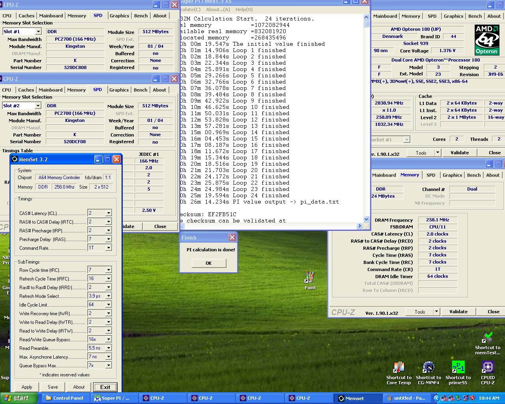Expand the RAS# Precharge (tRP) dropdown in MemSet
The image size is (505, 404).
[x=108, y=230]
